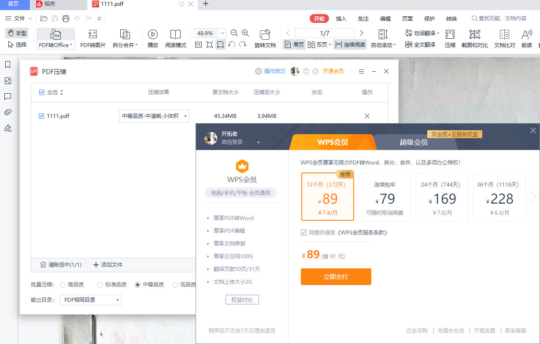Click Pay Now button
The width and height of the screenshot is (540, 344).
coord(336,277)
